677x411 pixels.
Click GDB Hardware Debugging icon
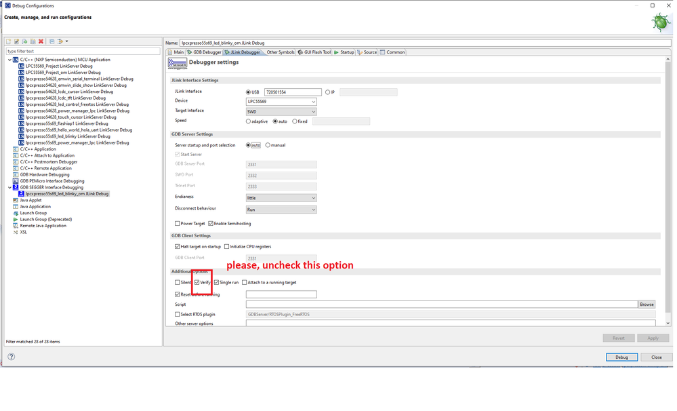tap(16, 174)
